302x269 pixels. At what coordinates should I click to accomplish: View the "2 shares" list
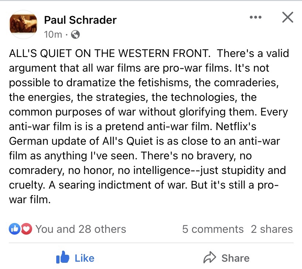point(272,229)
